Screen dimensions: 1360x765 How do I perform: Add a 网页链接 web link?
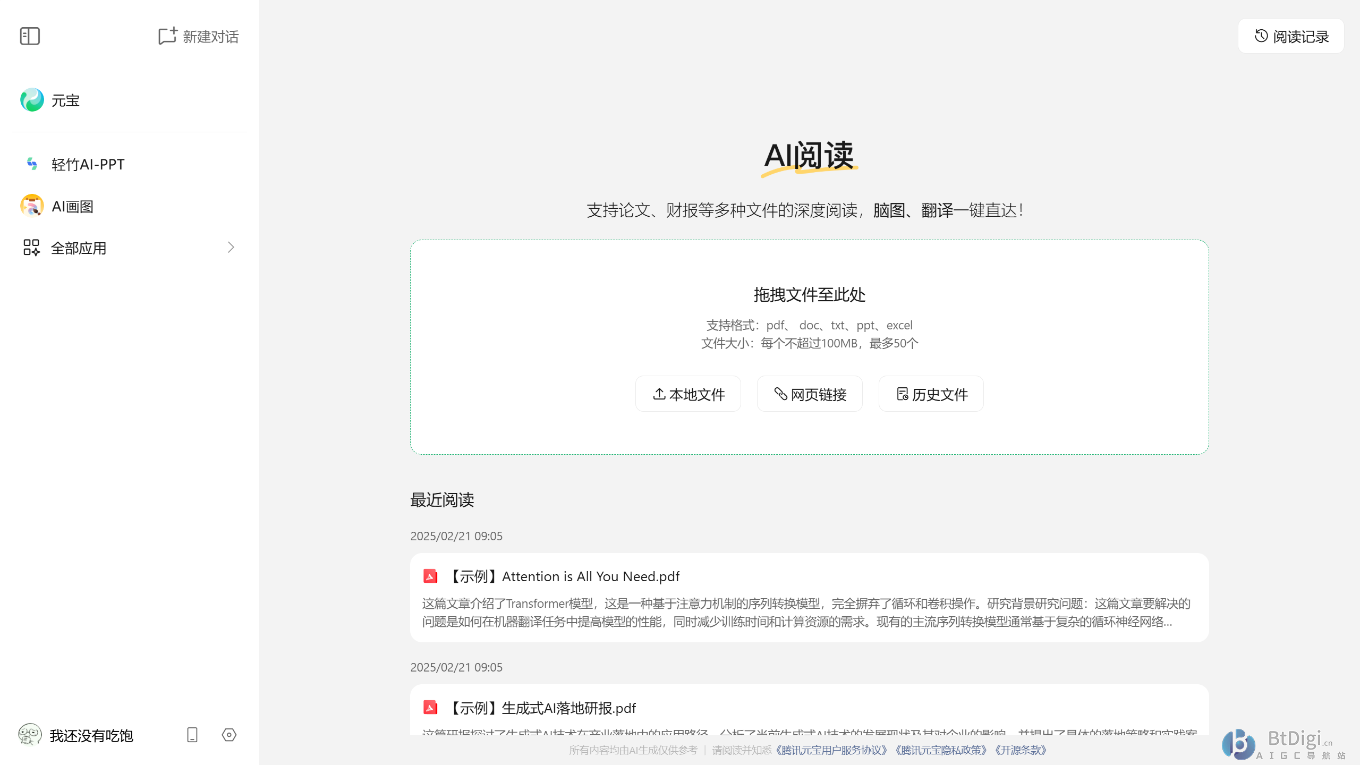pyautogui.click(x=810, y=394)
